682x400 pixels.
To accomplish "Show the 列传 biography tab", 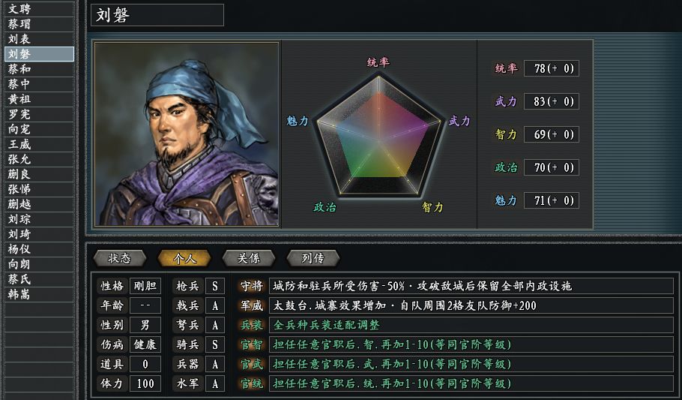I will point(313,258).
